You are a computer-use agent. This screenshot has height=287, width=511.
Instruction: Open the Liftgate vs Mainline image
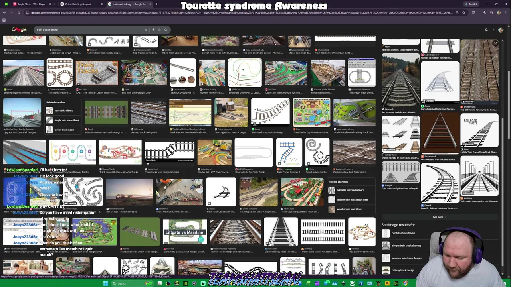[185, 232]
